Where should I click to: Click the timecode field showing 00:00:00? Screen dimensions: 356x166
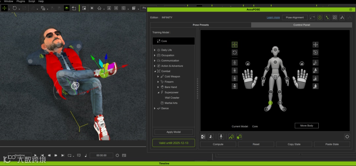coord(101,156)
